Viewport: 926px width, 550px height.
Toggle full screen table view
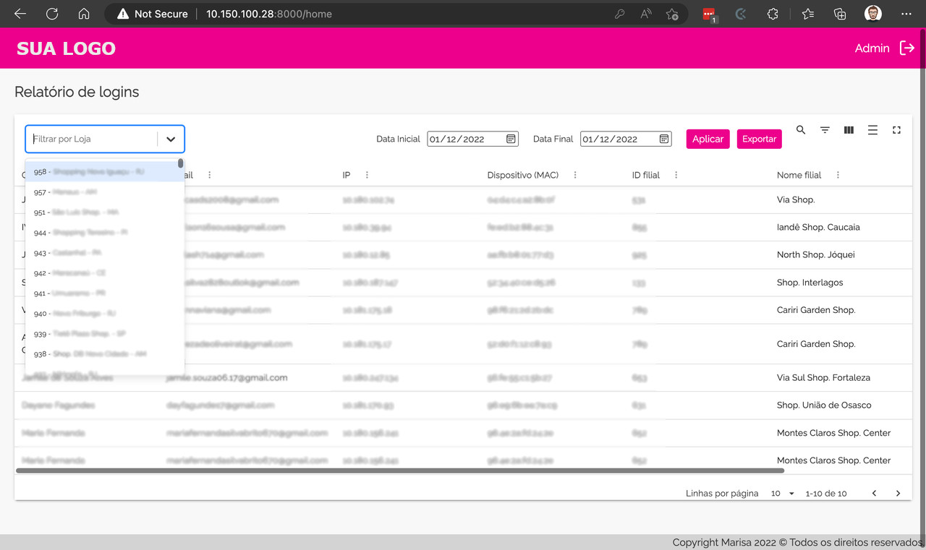coord(896,130)
